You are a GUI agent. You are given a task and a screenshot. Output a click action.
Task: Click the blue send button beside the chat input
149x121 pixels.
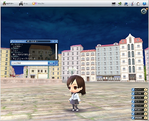click(51, 63)
